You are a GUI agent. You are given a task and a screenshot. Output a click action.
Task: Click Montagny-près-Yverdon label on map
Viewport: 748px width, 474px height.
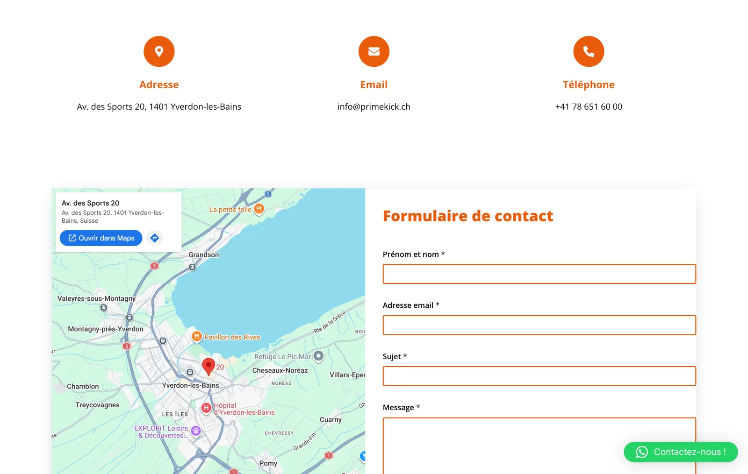point(106,329)
